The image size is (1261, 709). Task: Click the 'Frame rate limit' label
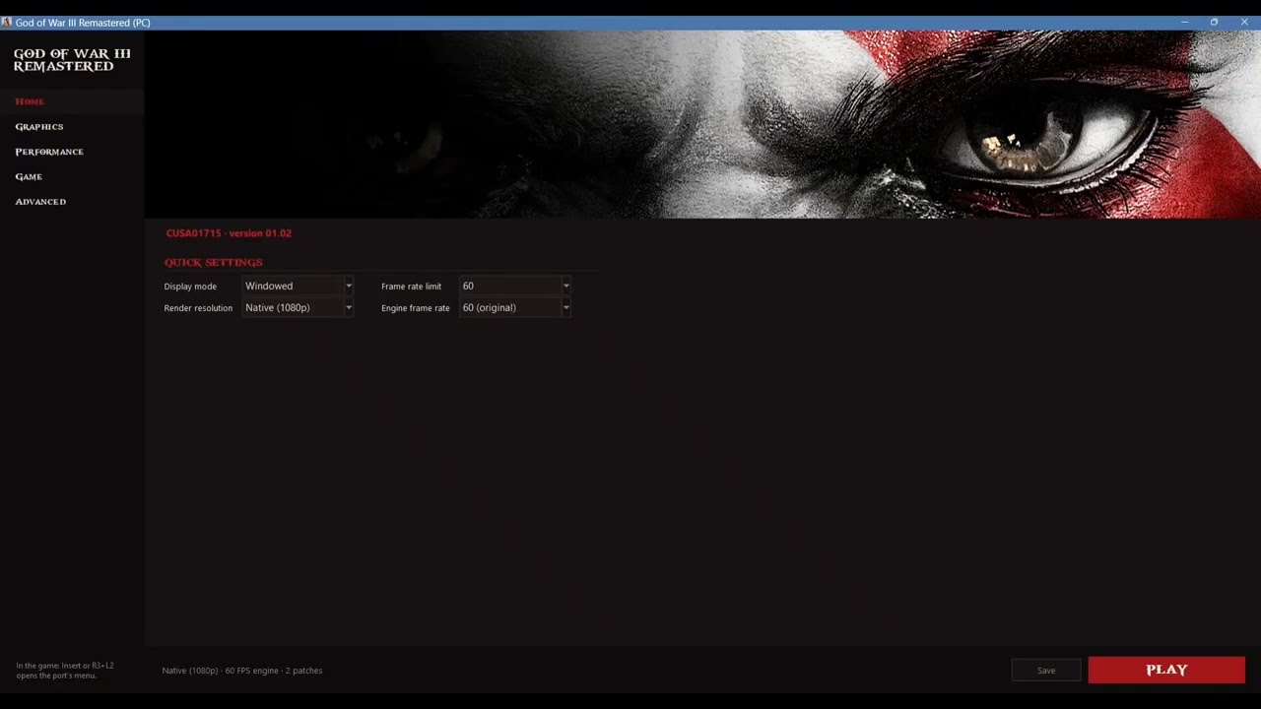point(412,287)
